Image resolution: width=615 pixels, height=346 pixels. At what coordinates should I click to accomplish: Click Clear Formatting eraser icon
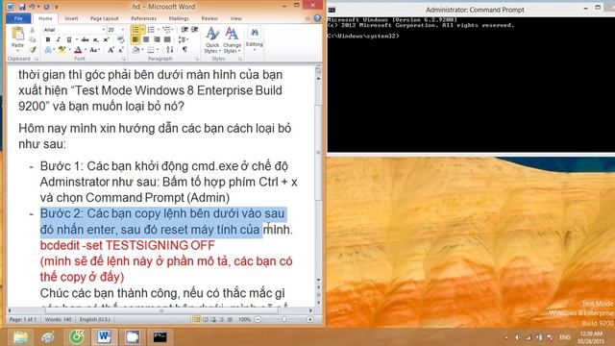121,39
